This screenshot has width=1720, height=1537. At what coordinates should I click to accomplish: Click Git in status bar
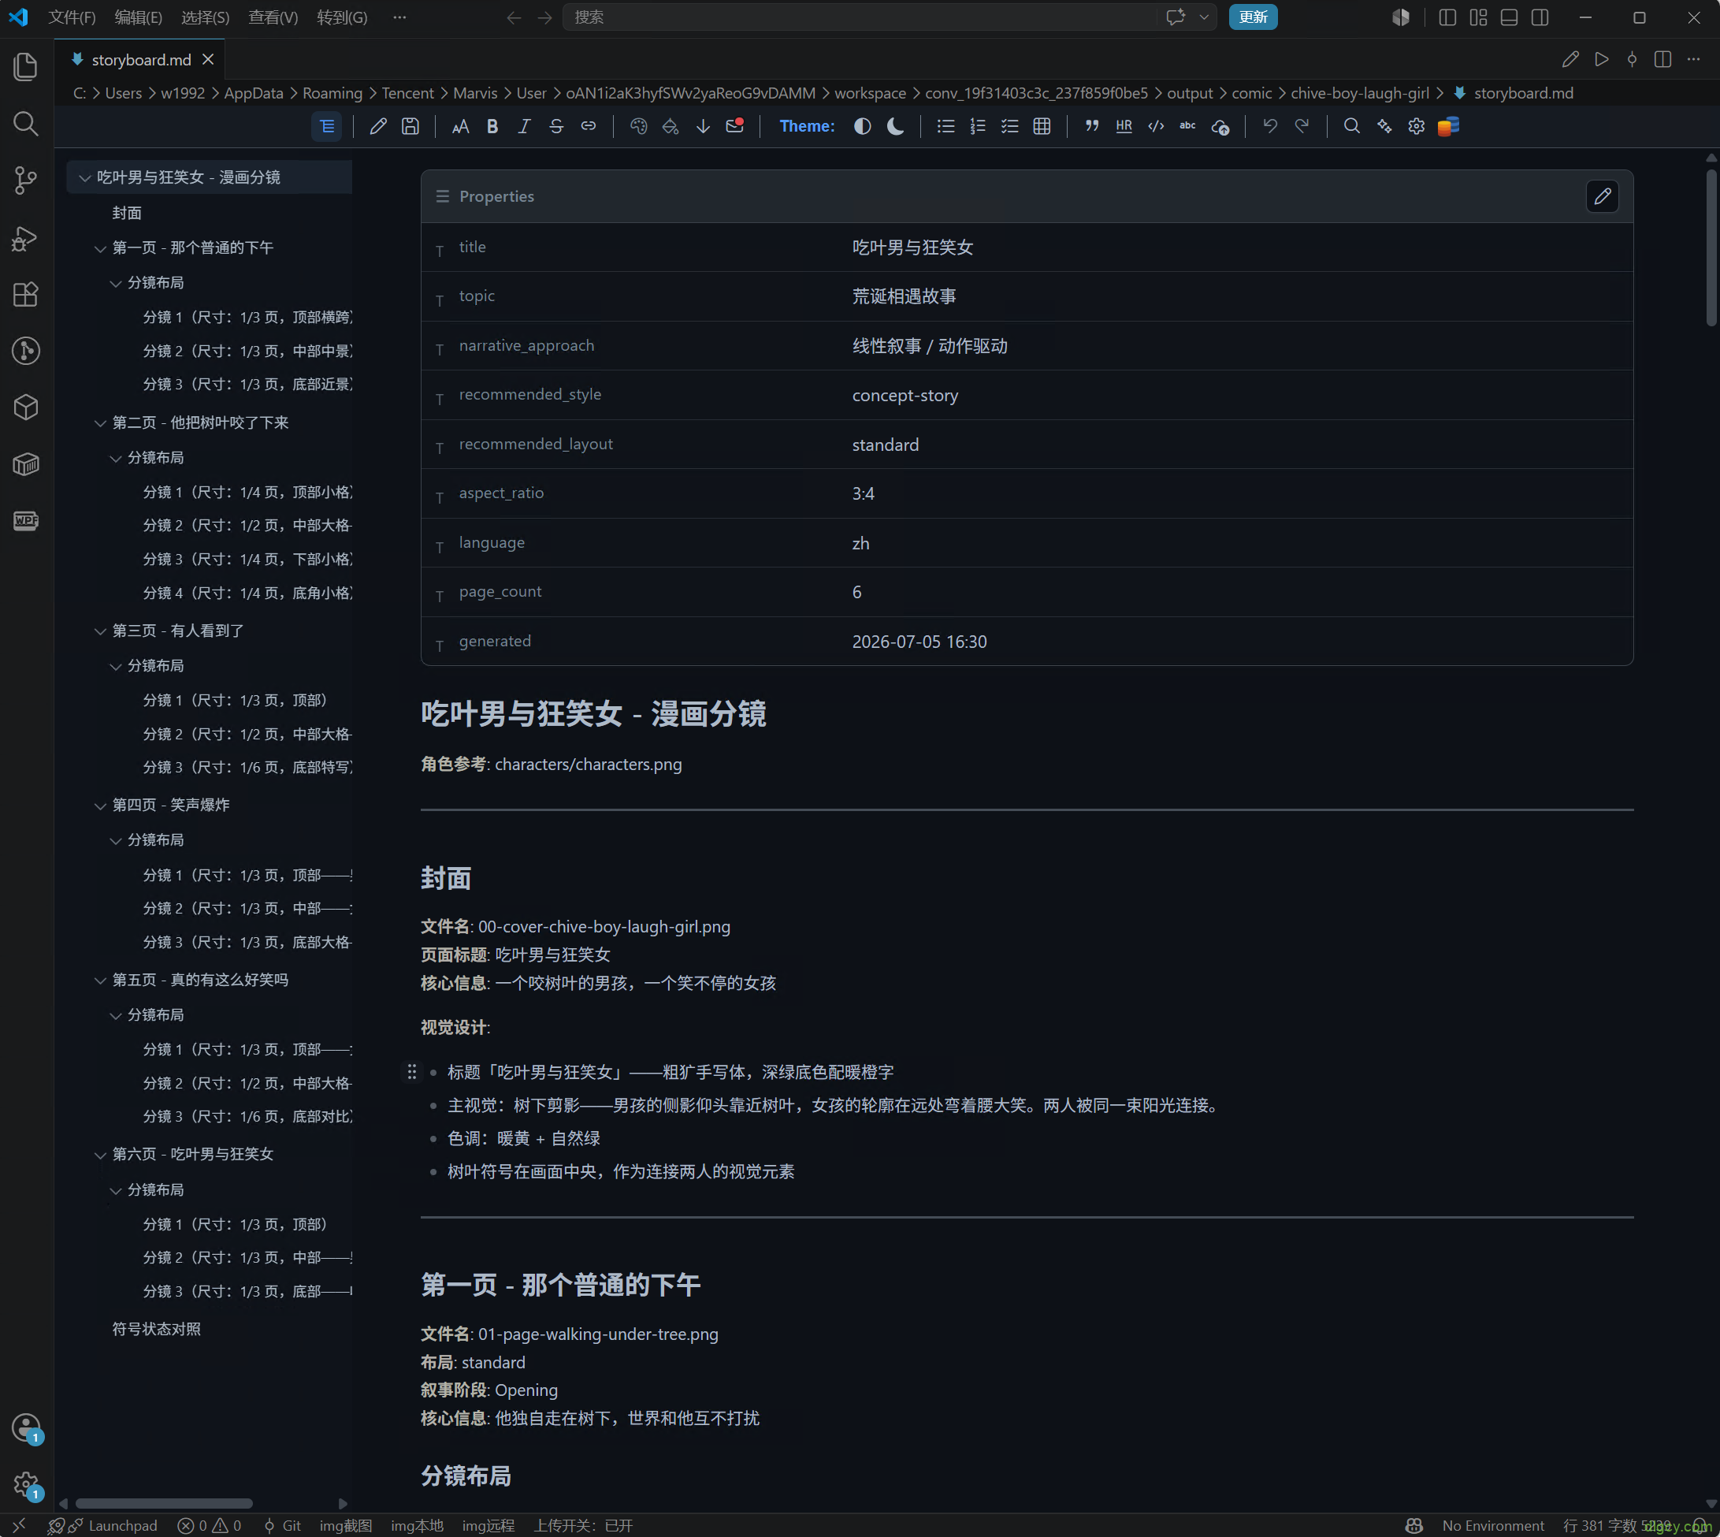coord(283,1525)
